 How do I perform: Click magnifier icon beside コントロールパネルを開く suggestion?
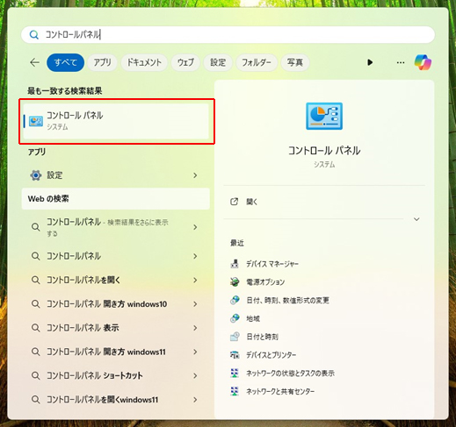pos(36,280)
